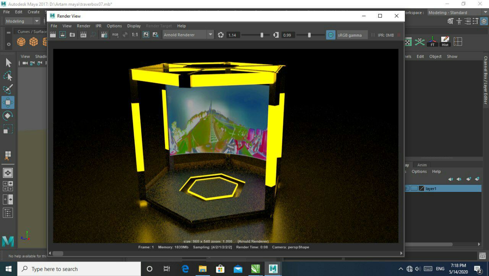Click the Freeze Transformations FT shelf button
The height and width of the screenshot is (276, 489).
432,42
